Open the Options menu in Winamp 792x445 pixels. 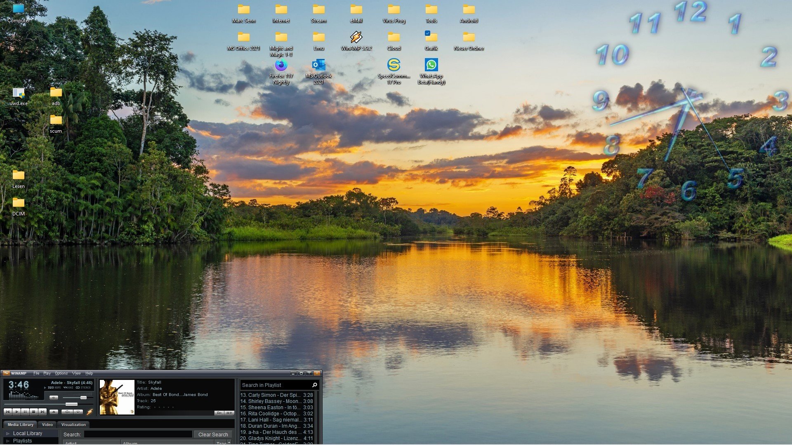(x=61, y=373)
